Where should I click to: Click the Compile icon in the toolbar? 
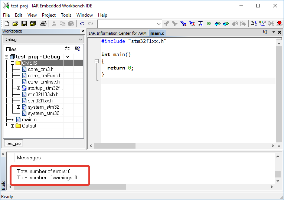pyautogui.click(x=253, y=24)
